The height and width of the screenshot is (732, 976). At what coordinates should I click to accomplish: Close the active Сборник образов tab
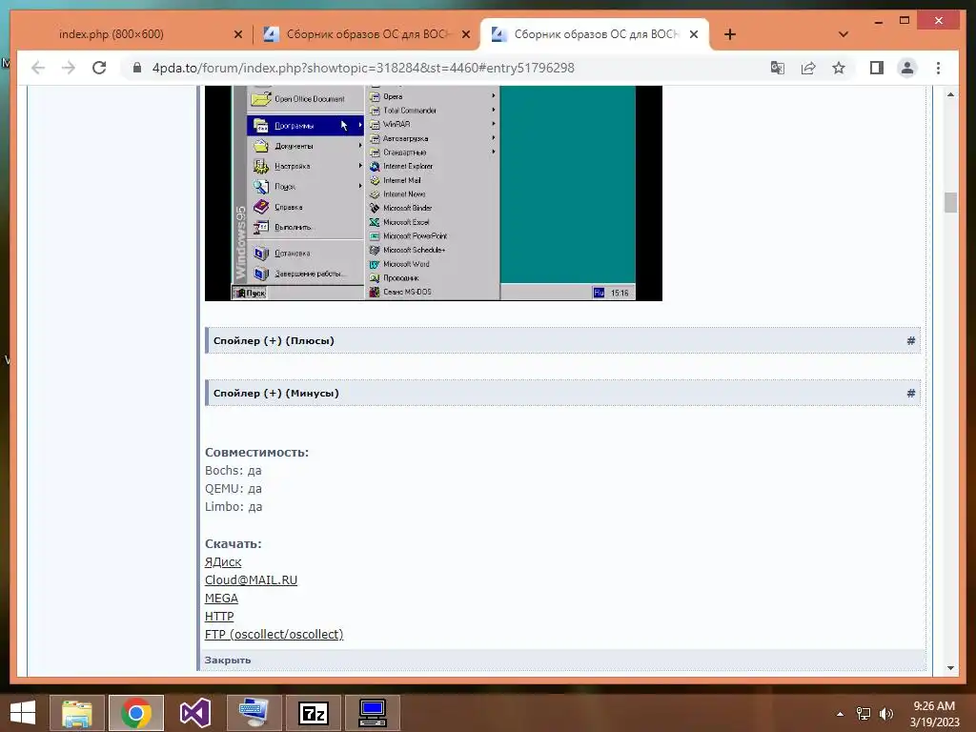tap(694, 34)
